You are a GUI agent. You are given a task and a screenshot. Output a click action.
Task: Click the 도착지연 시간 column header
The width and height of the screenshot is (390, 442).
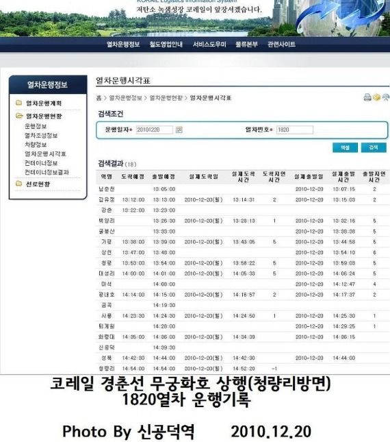(274, 177)
